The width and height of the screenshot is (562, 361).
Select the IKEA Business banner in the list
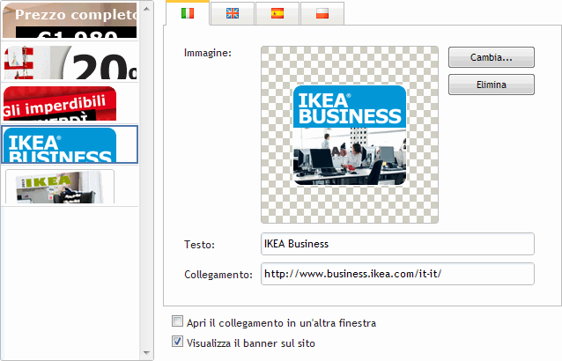tap(70, 144)
